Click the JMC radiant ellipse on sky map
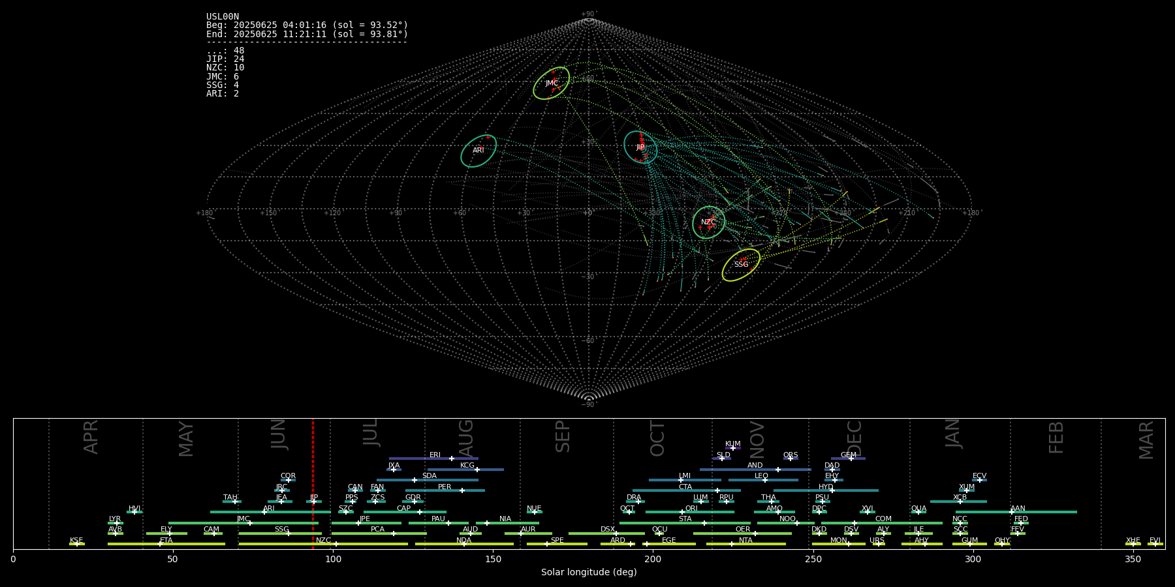Viewport: 1175px width, 587px height. pos(552,83)
